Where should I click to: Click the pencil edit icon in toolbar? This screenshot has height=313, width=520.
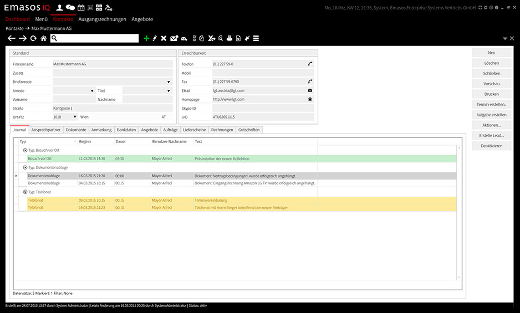pyautogui.click(x=155, y=38)
